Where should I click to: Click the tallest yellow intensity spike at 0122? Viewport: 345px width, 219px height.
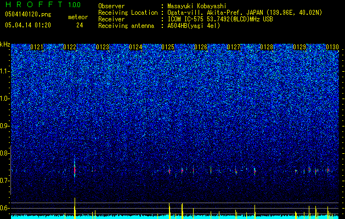click(75, 208)
